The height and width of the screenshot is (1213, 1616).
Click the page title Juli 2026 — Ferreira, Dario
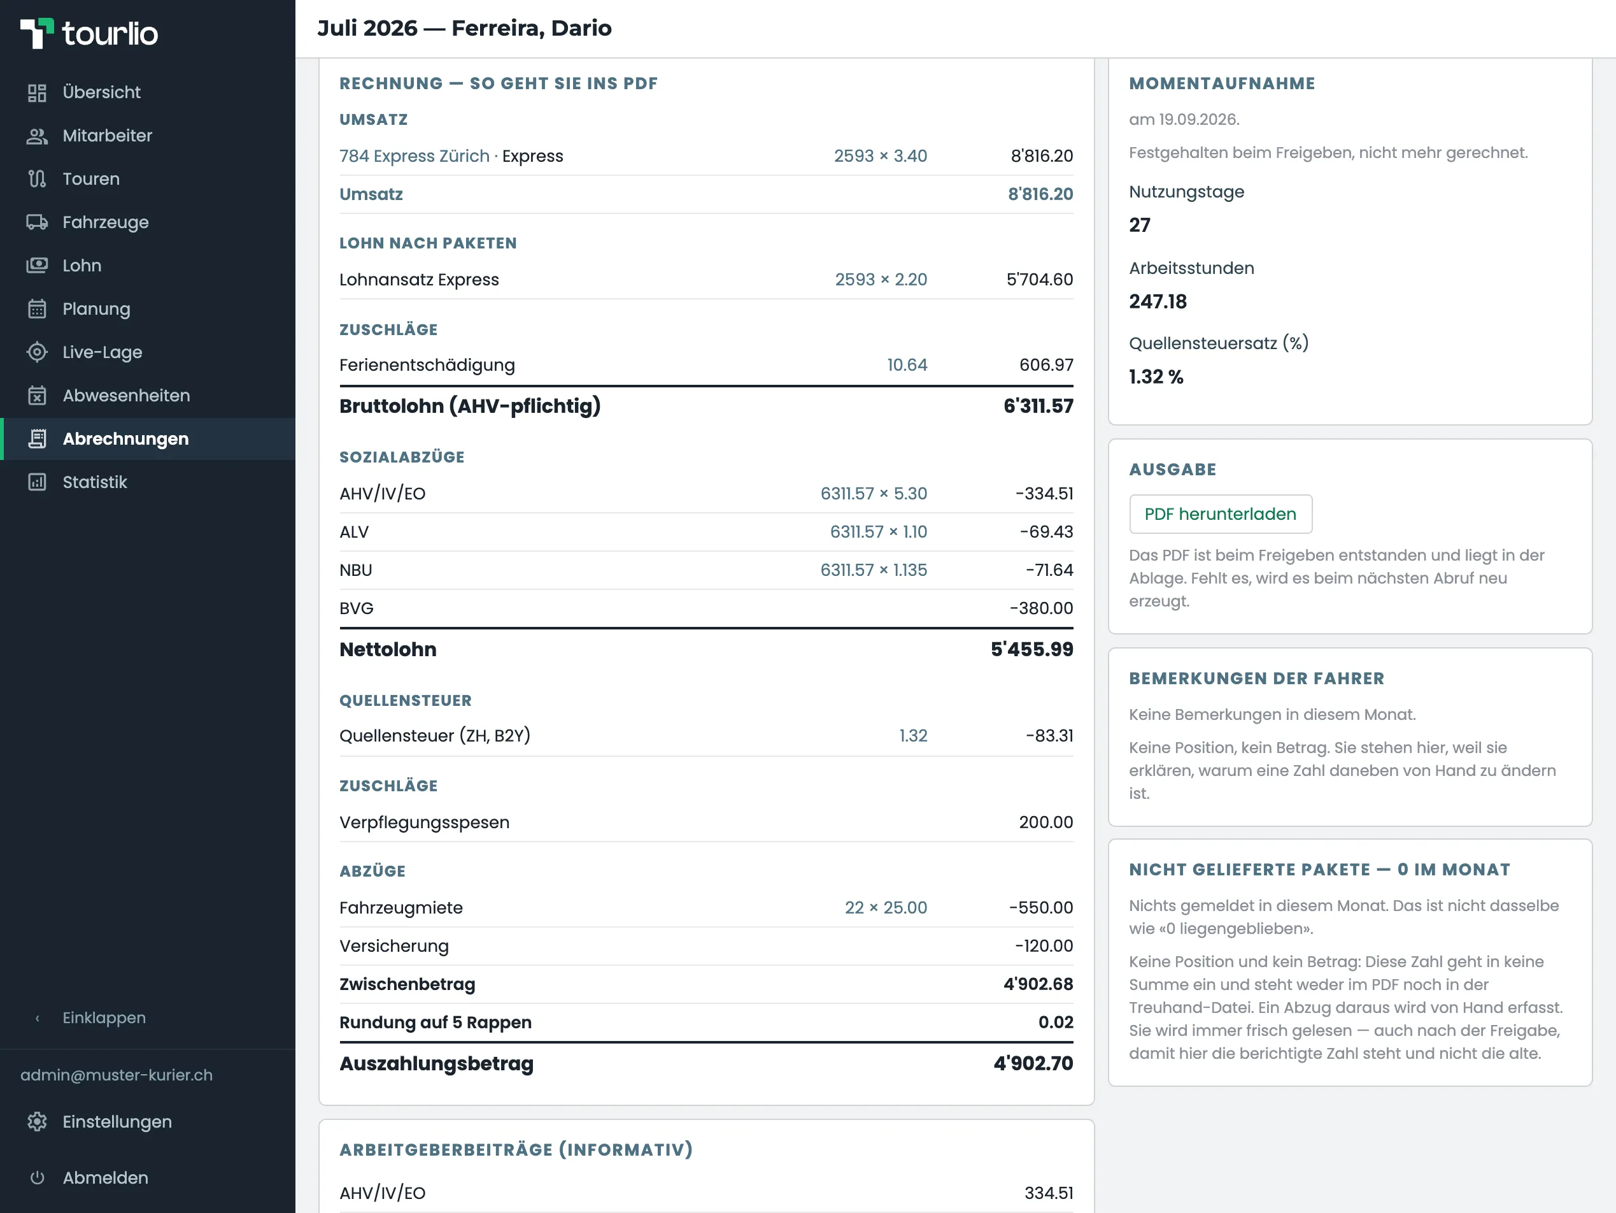465,28
